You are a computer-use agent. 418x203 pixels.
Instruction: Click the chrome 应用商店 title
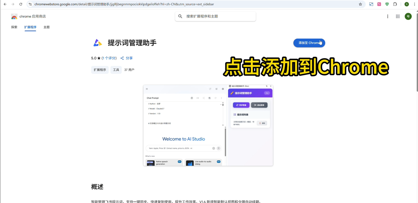pyautogui.click(x=33, y=16)
